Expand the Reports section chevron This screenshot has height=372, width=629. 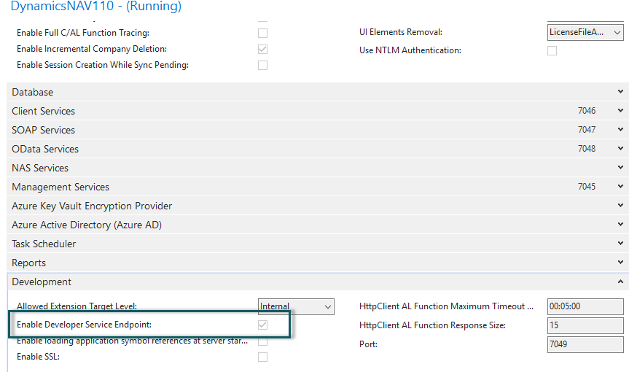click(x=620, y=263)
